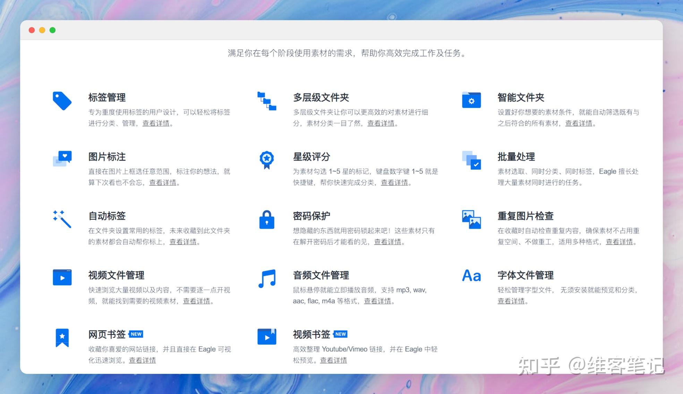Screen dimensions: 683x394
Task: Open 查看详情 link under 字体文件管理
Action: tap(511, 301)
